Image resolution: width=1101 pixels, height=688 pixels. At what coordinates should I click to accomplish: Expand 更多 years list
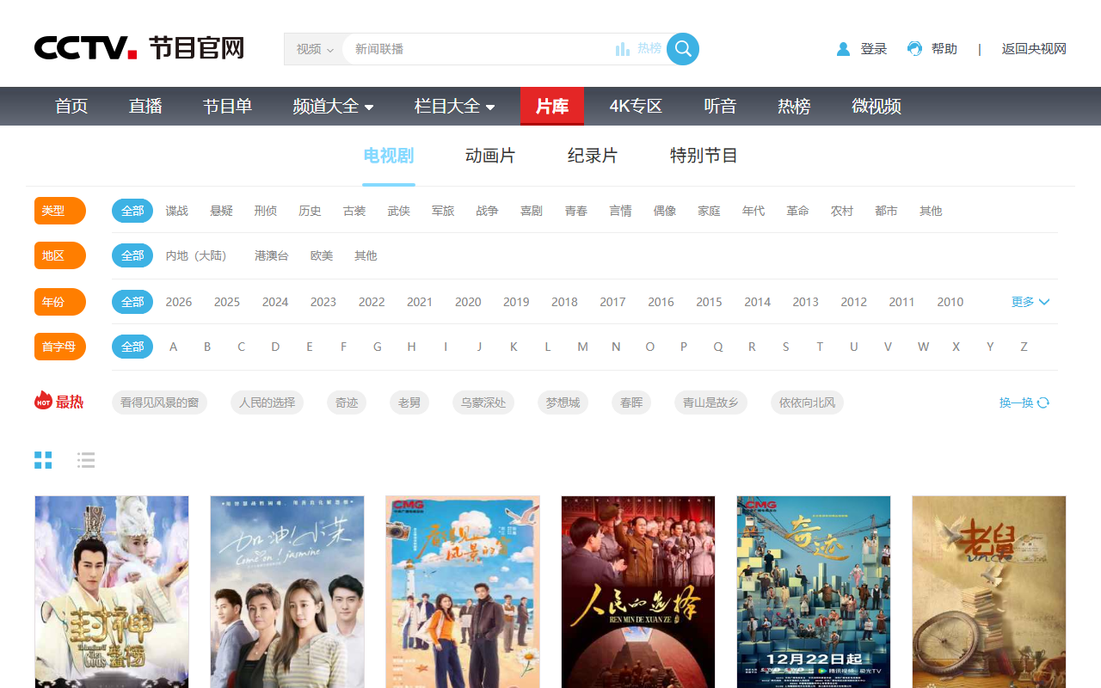pos(1030,302)
